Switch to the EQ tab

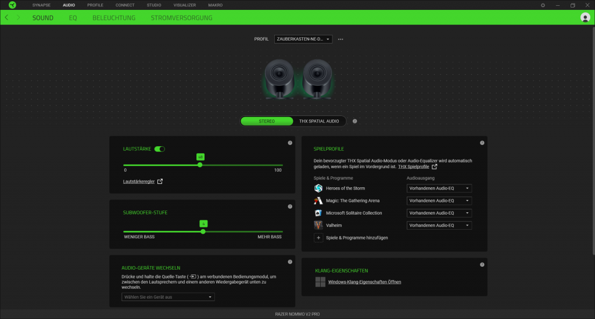73,18
